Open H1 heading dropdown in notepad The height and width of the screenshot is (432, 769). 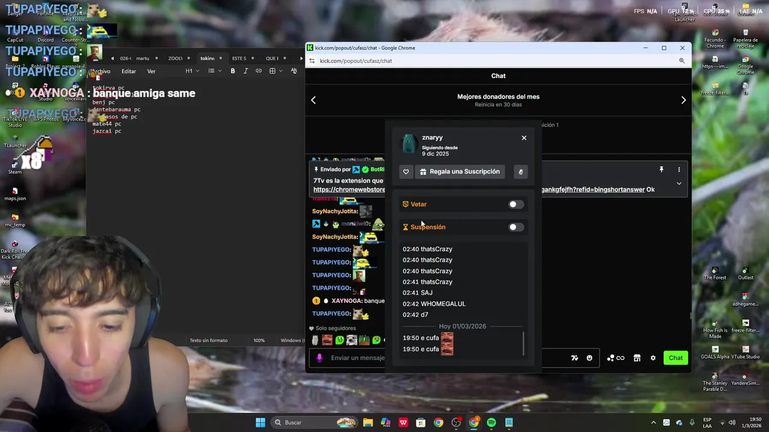(192, 71)
